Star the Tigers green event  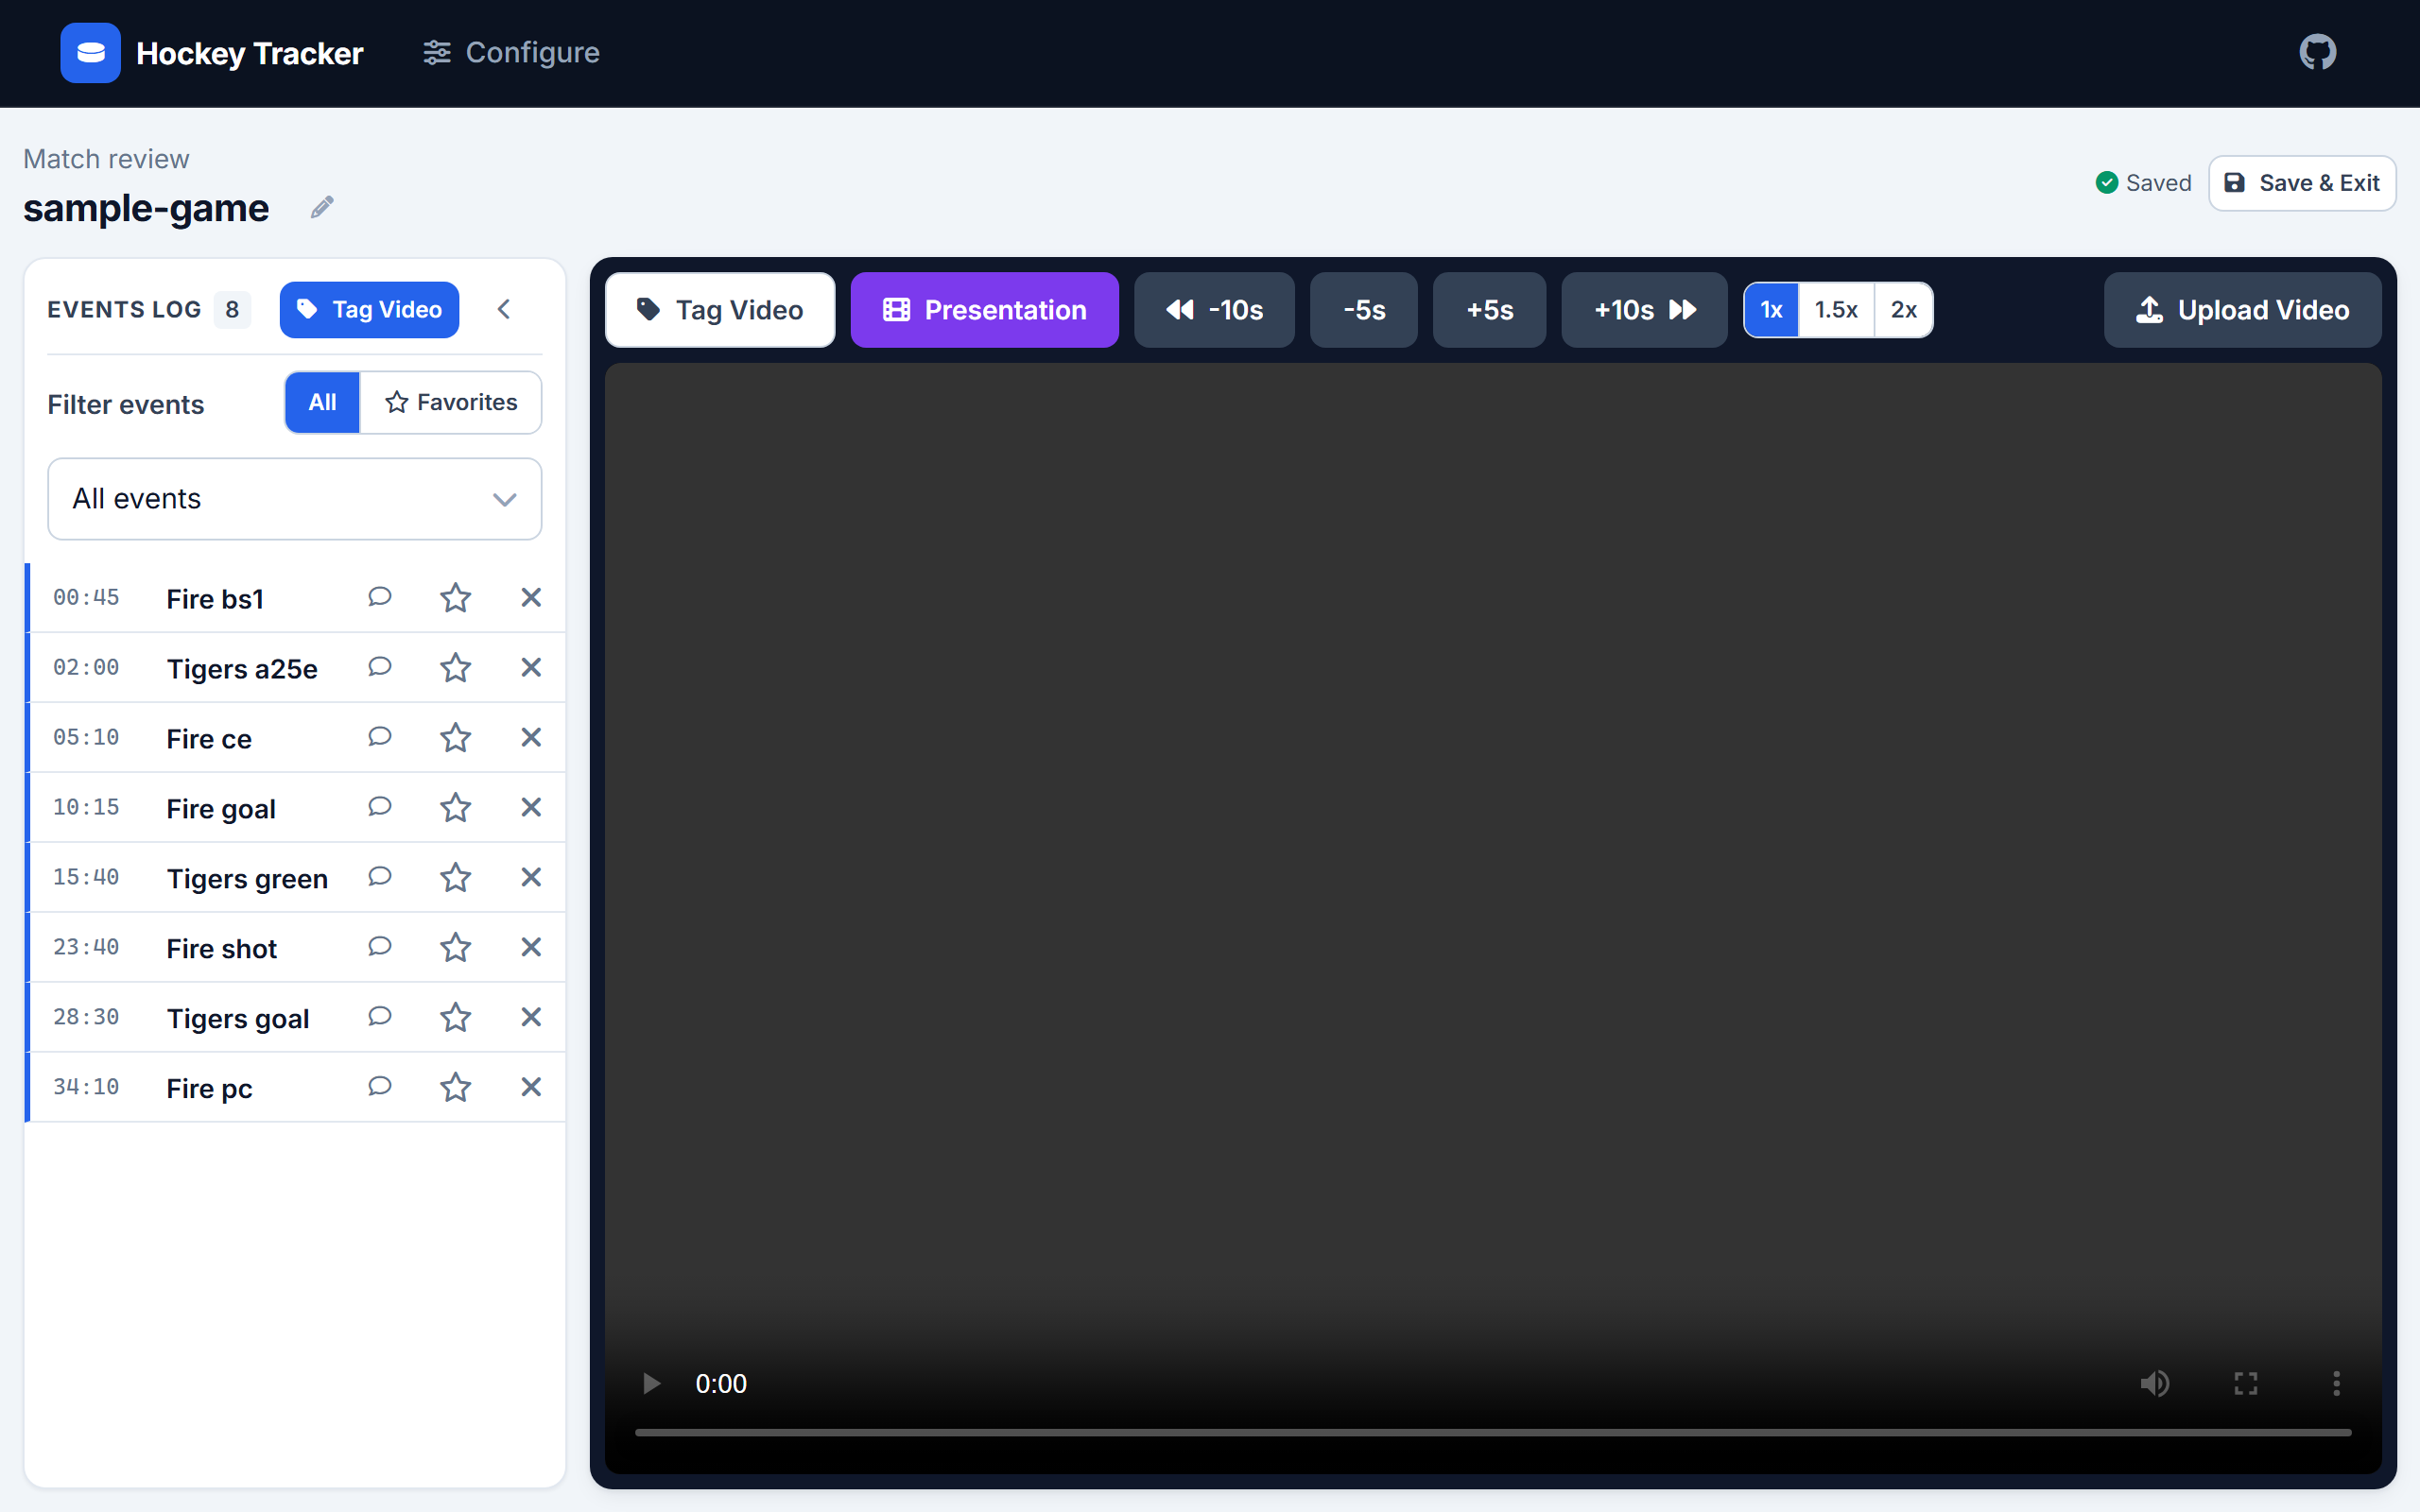click(x=455, y=877)
